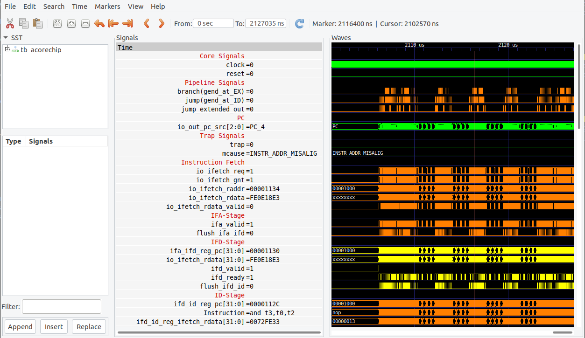585x338 pixels.
Task: Open the Edit menu
Action: click(x=29, y=7)
